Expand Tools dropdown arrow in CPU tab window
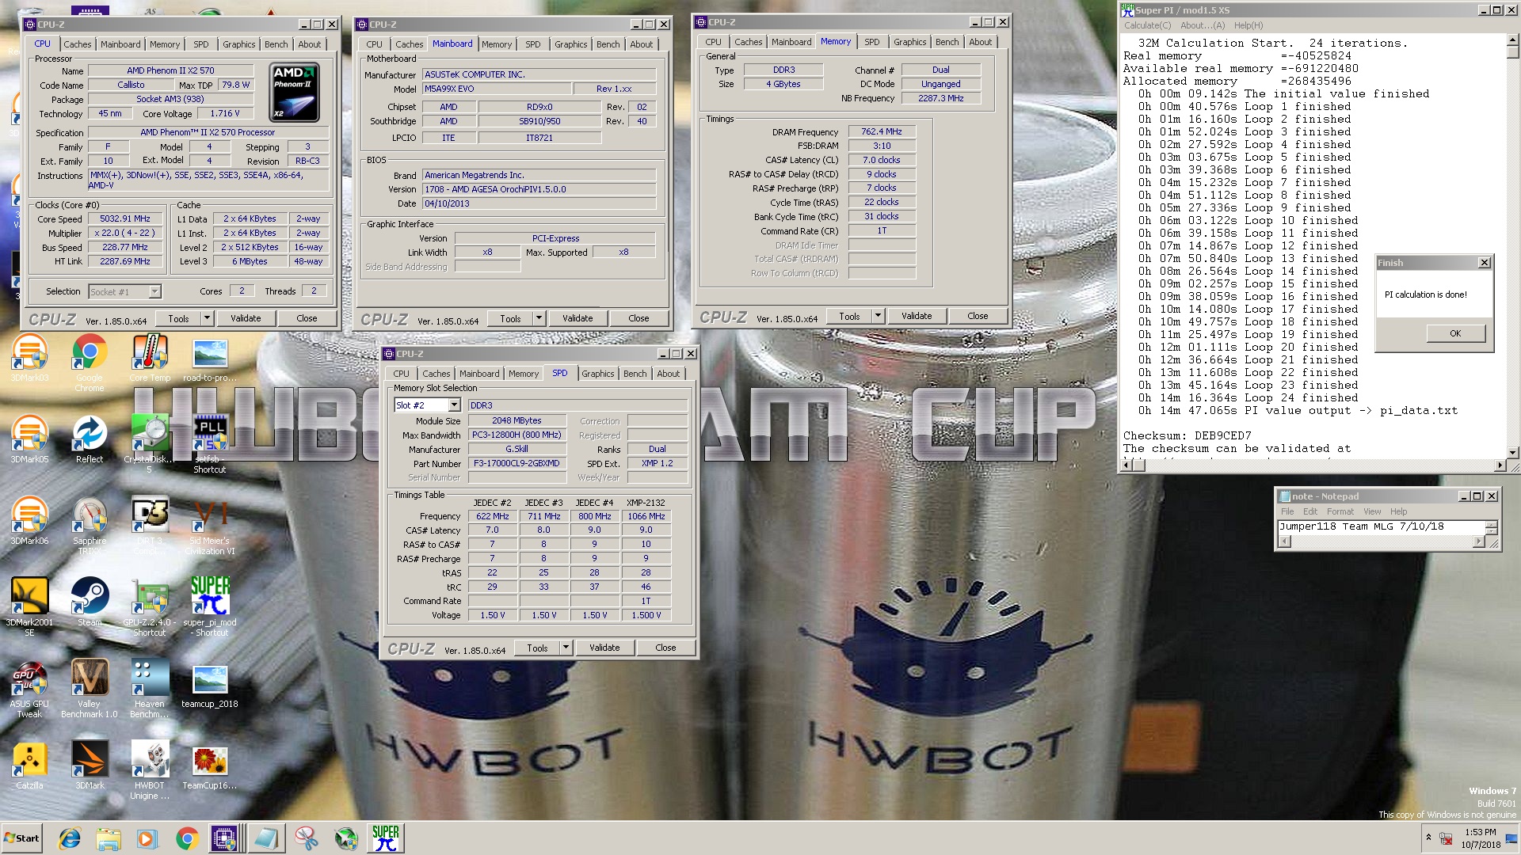1521x855 pixels. 207,318
